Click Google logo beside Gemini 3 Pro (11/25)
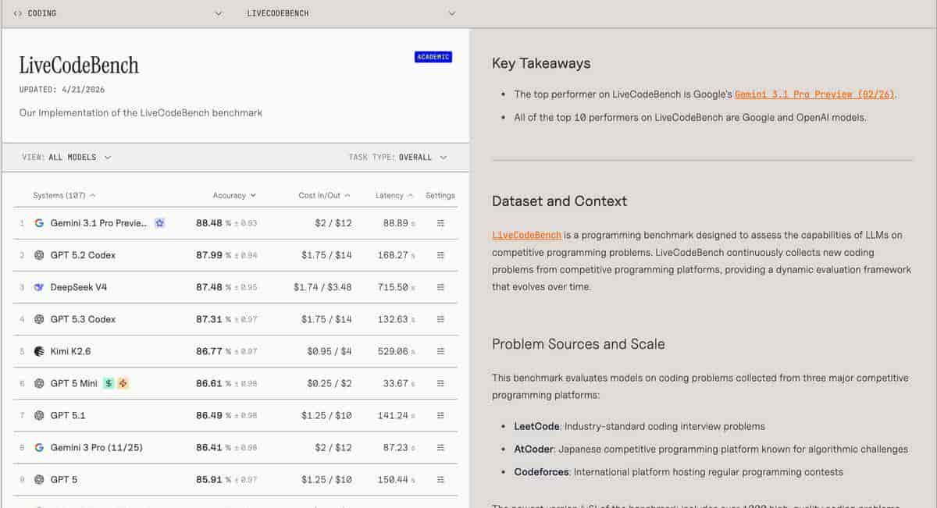Image resolution: width=937 pixels, height=508 pixels. [39, 447]
